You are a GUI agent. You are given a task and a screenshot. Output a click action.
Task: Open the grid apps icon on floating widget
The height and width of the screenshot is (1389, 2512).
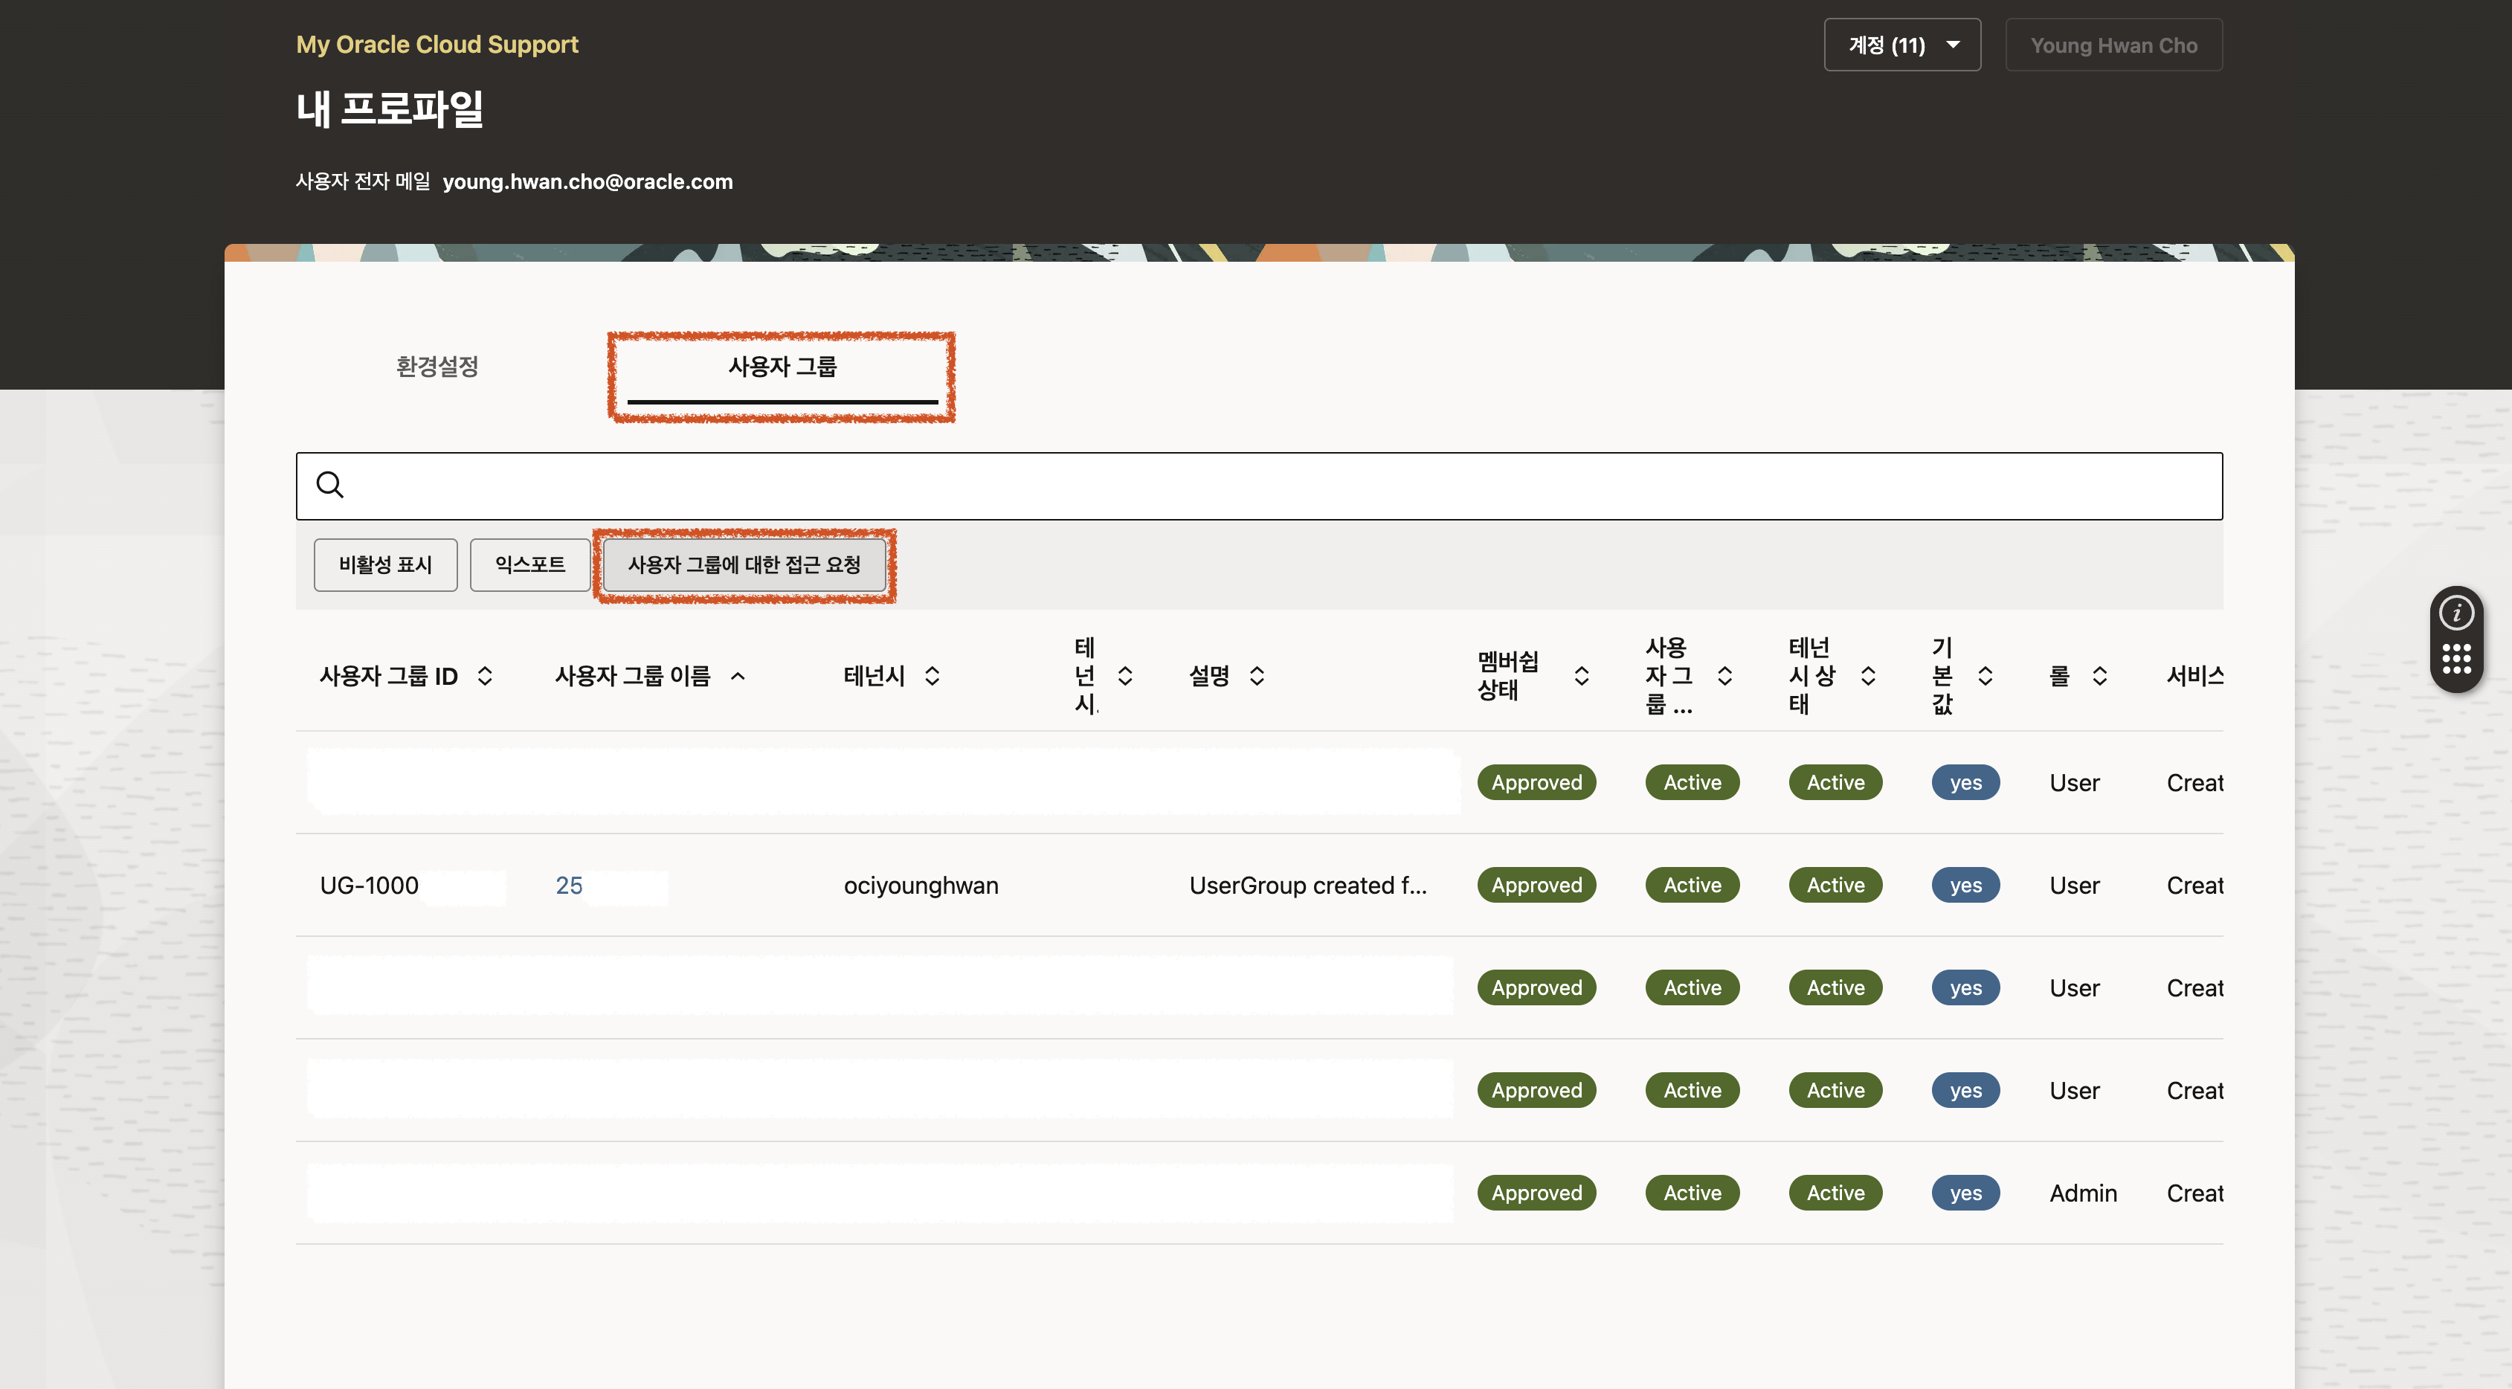click(x=2455, y=659)
